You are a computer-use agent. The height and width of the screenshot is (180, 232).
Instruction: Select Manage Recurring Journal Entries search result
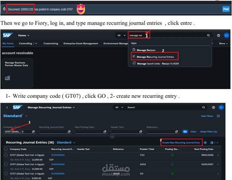coord(155,57)
